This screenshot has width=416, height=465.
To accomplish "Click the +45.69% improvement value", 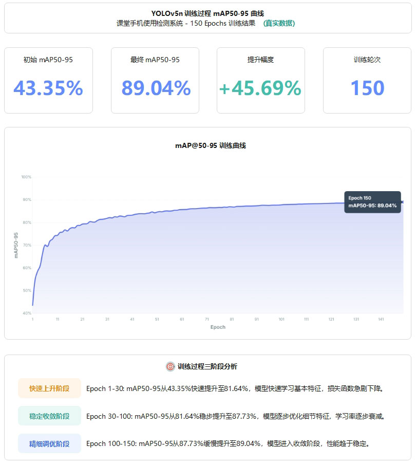I will coord(260,88).
